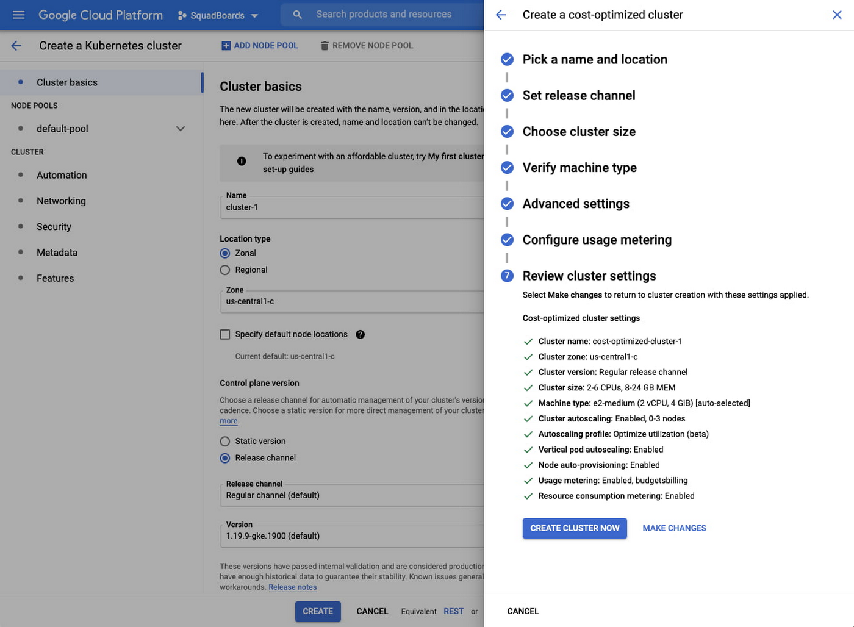Image resolution: width=854 pixels, height=627 pixels.
Task: Click the Google Cloud Platform logo text
Action: [x=101, y=15]
